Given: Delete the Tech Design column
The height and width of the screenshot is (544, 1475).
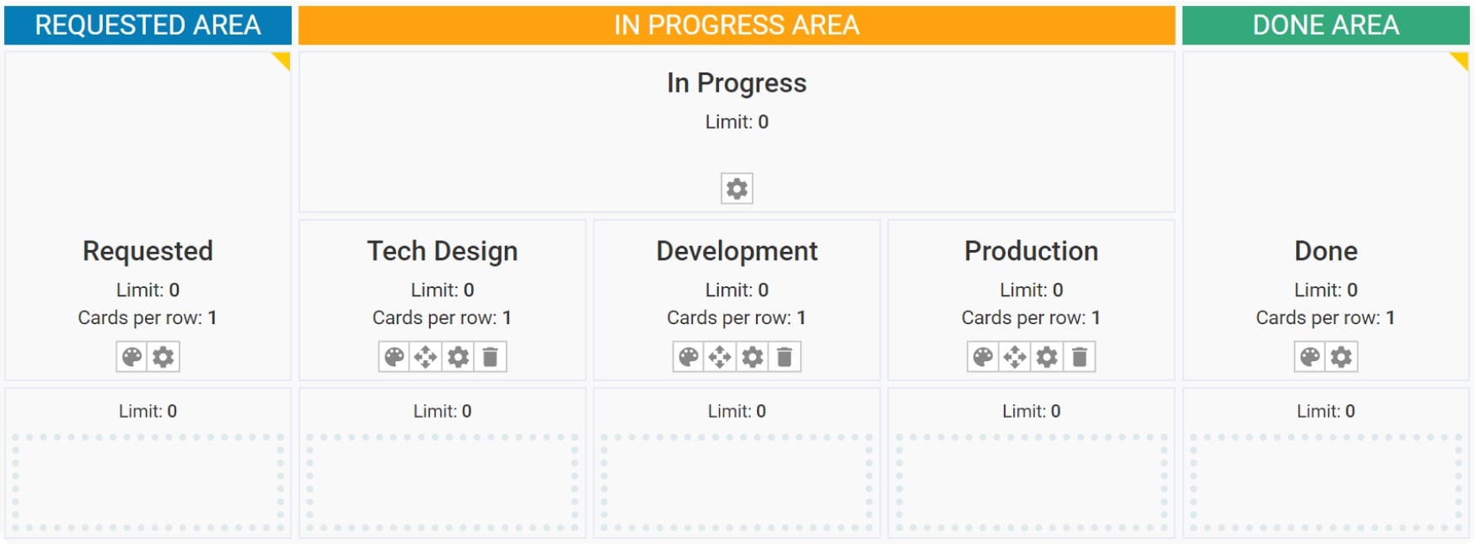Looking at the screenshot, I should [x=491, y=356].
